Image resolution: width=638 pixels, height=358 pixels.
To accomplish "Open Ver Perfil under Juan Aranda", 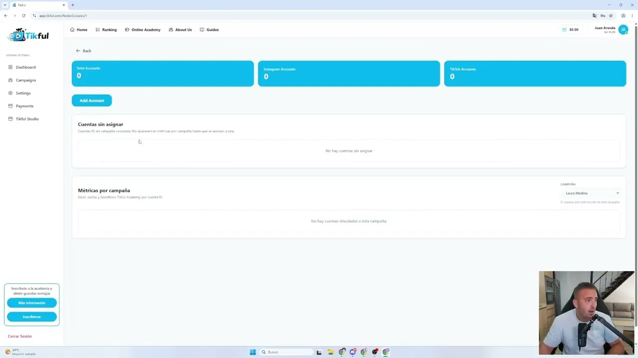I will tap(610, 32).
